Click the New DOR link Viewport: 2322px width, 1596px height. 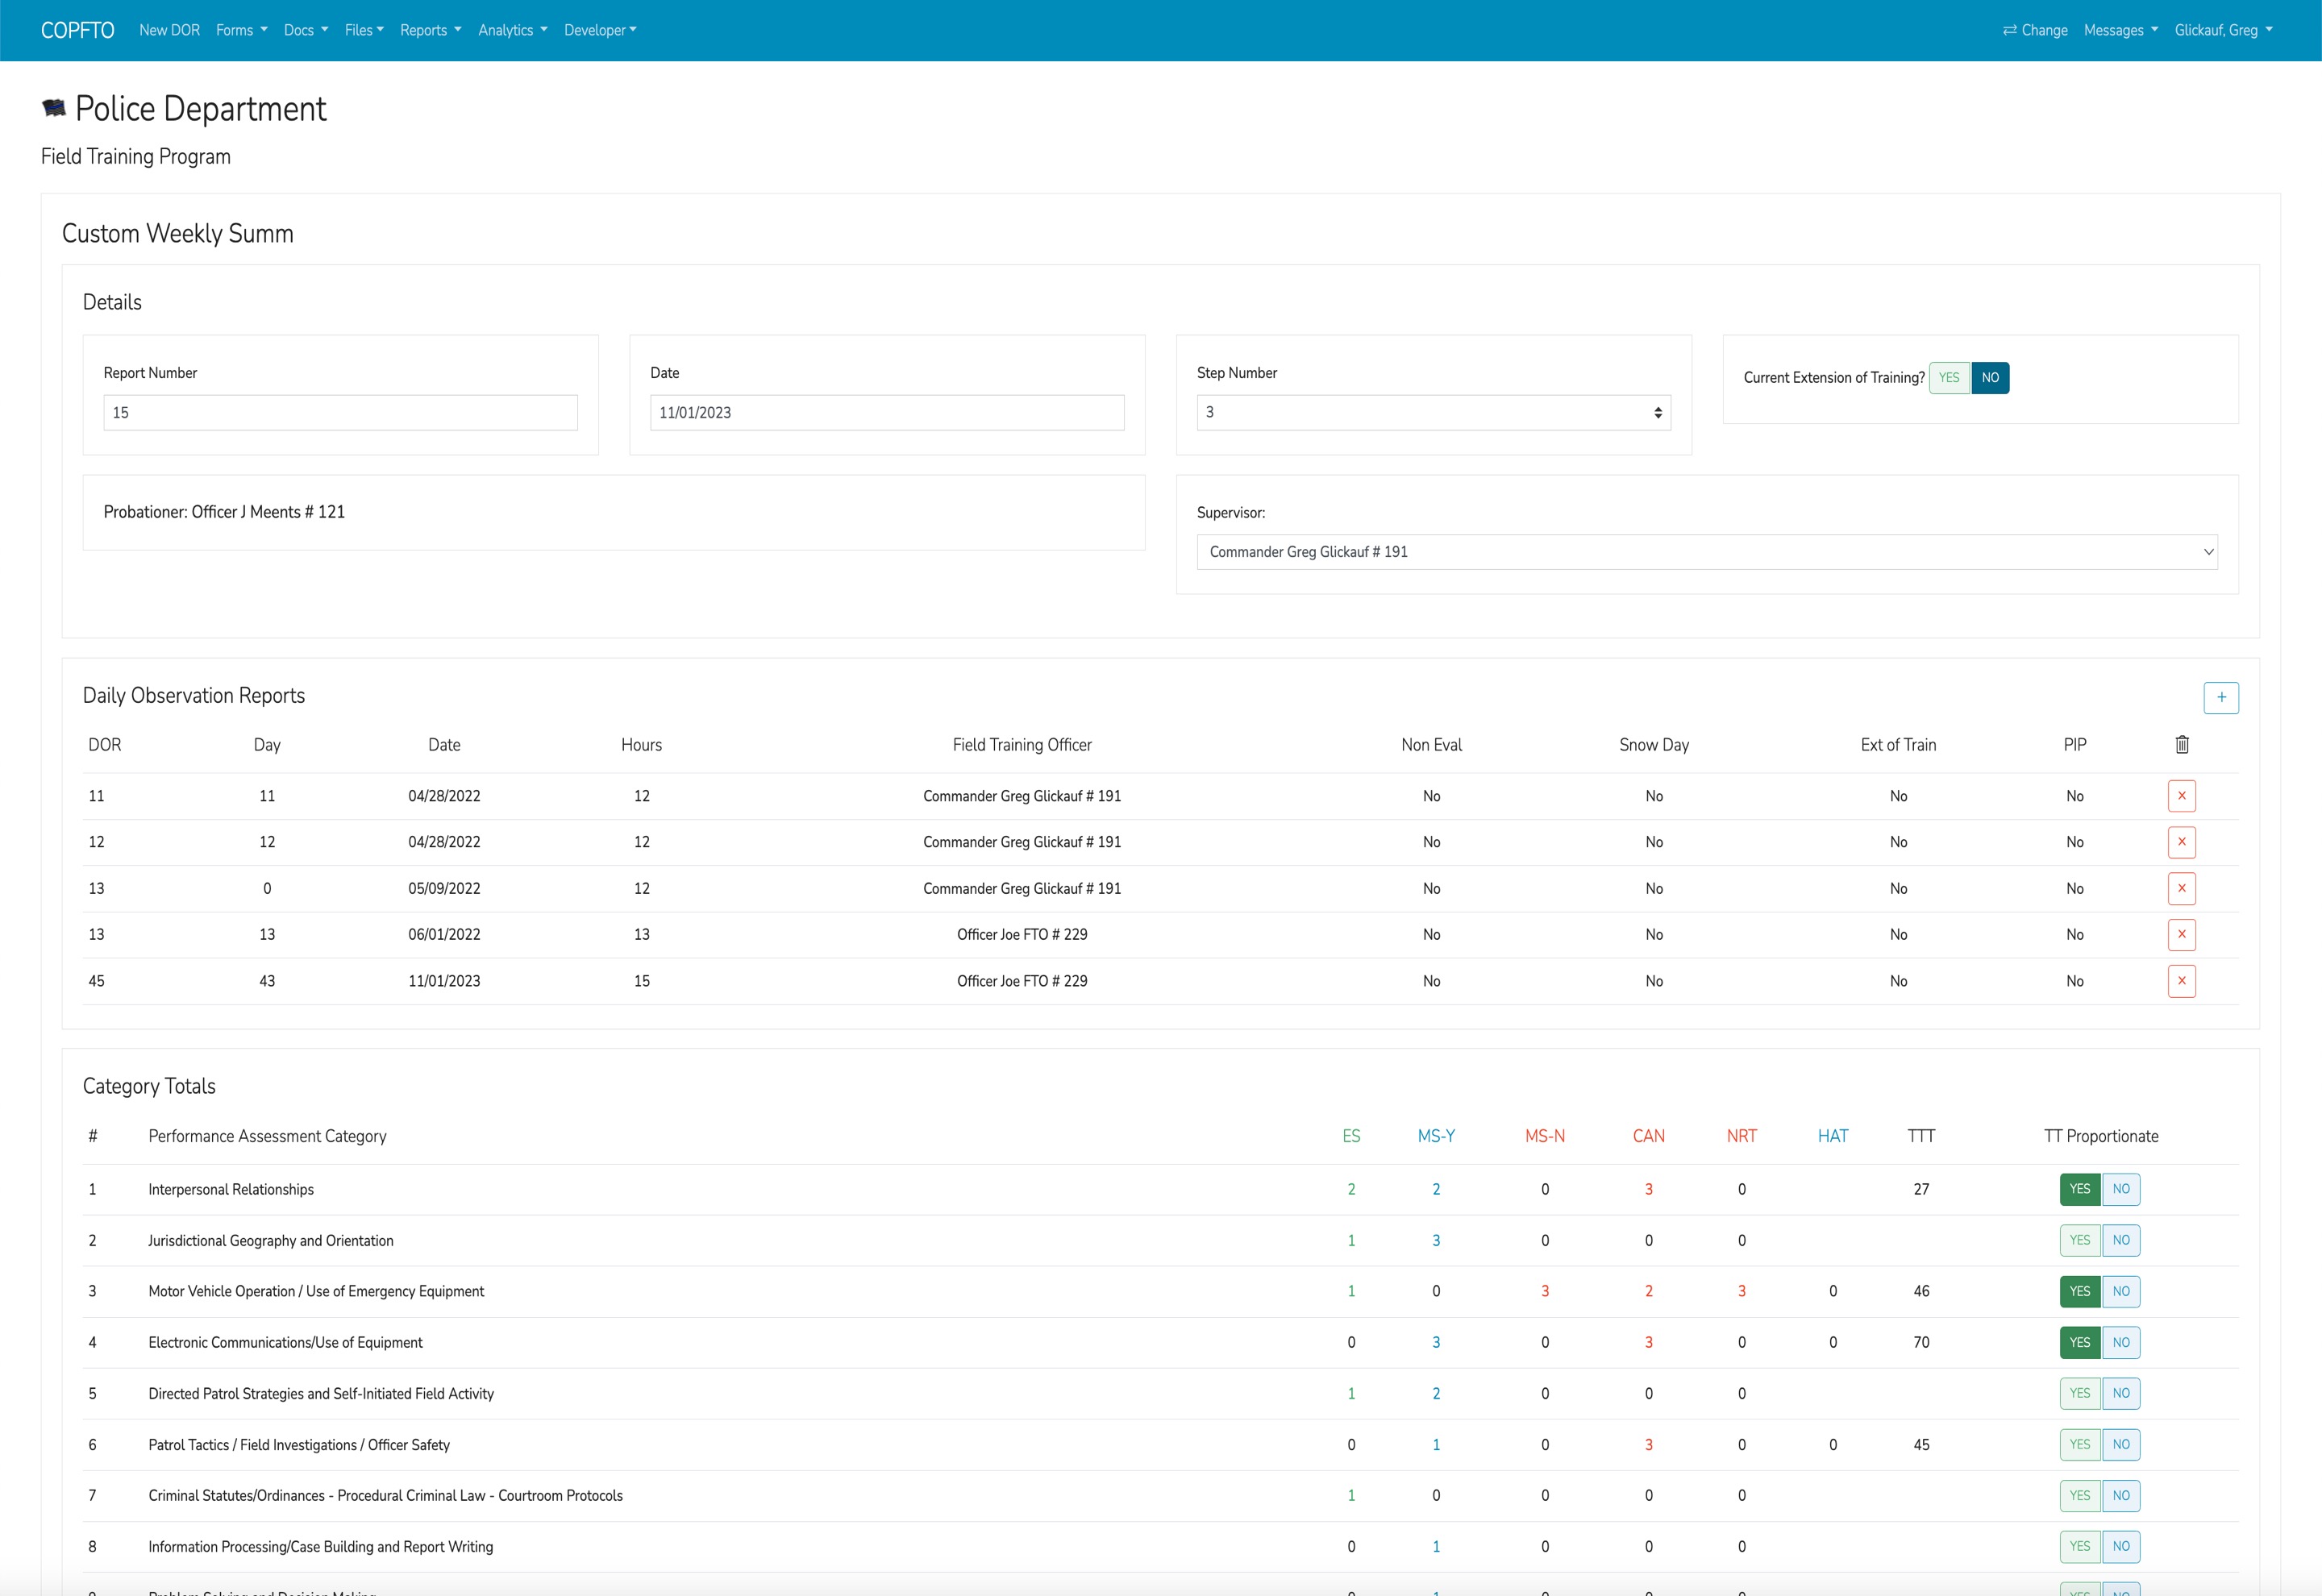click(x=169, y=30)
